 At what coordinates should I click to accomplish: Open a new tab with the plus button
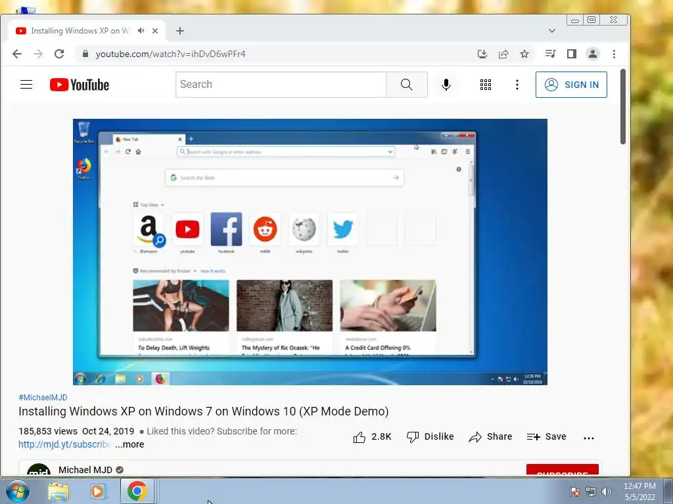pyautogui.click(x=180, y=31)
